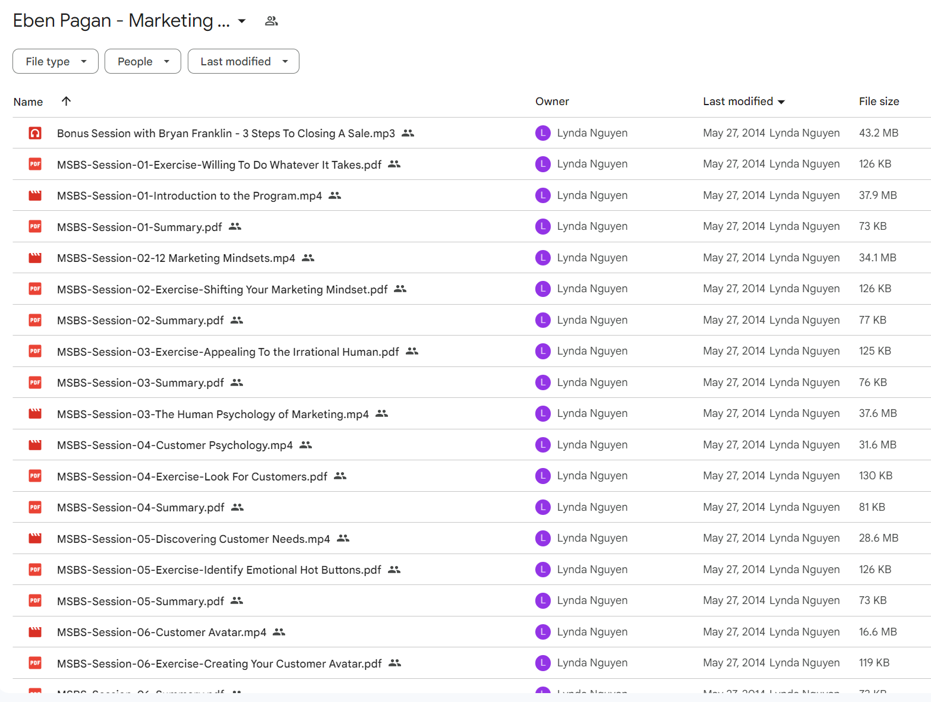Viewport: 931px width, 702px height.
Task: Sort by the Name column header
Action: (28, 102)
